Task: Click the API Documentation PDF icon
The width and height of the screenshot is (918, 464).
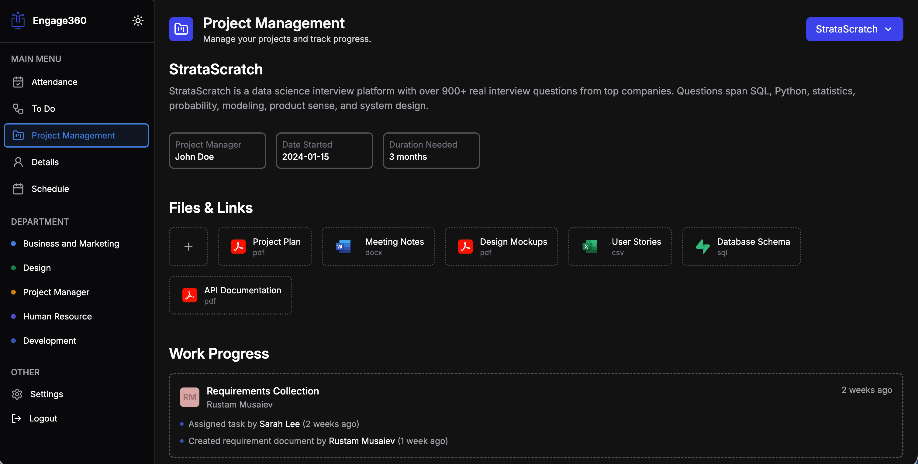Action: click(x=190, y=295)
